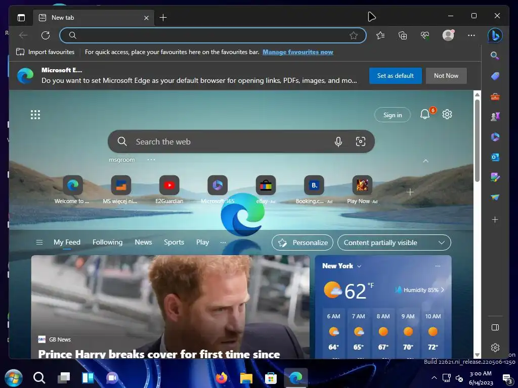Image resolution: width=518 pixels, height=388 pixels.
Task: Open quick links more options dots
Action: tap(151, 160)
